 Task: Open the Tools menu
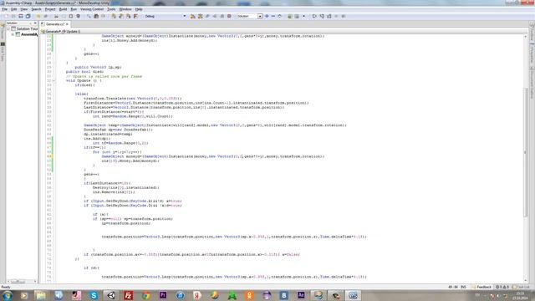(x=111, y=9)
